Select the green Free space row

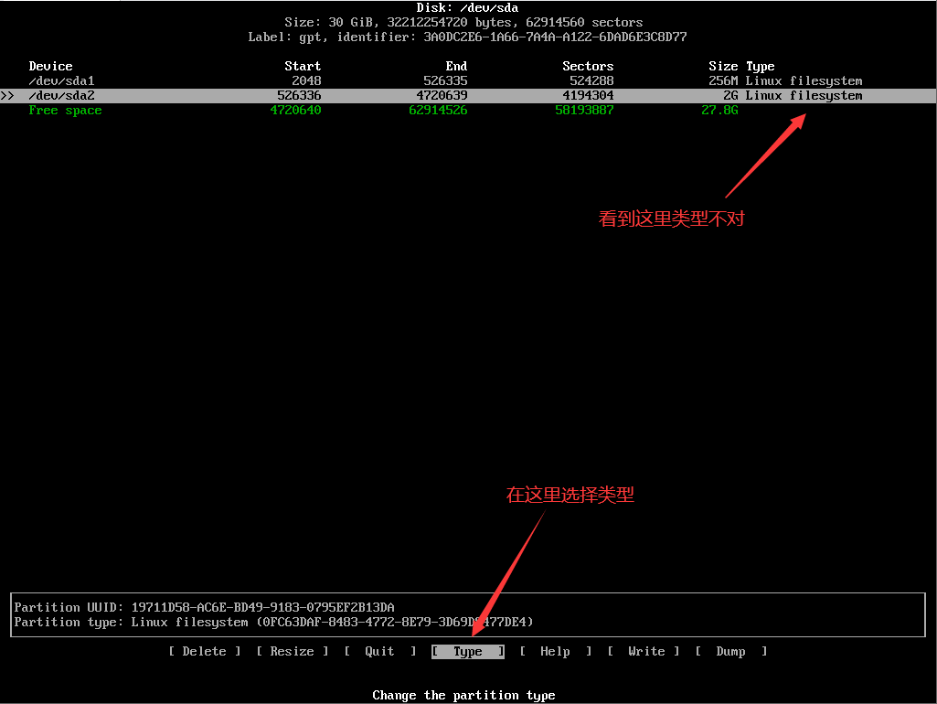[468, 110]
